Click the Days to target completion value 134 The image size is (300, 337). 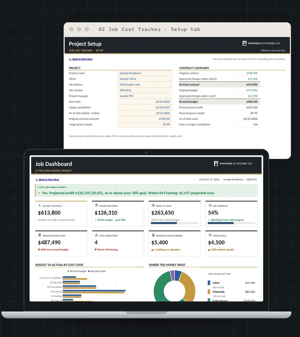tap(255, 124)
